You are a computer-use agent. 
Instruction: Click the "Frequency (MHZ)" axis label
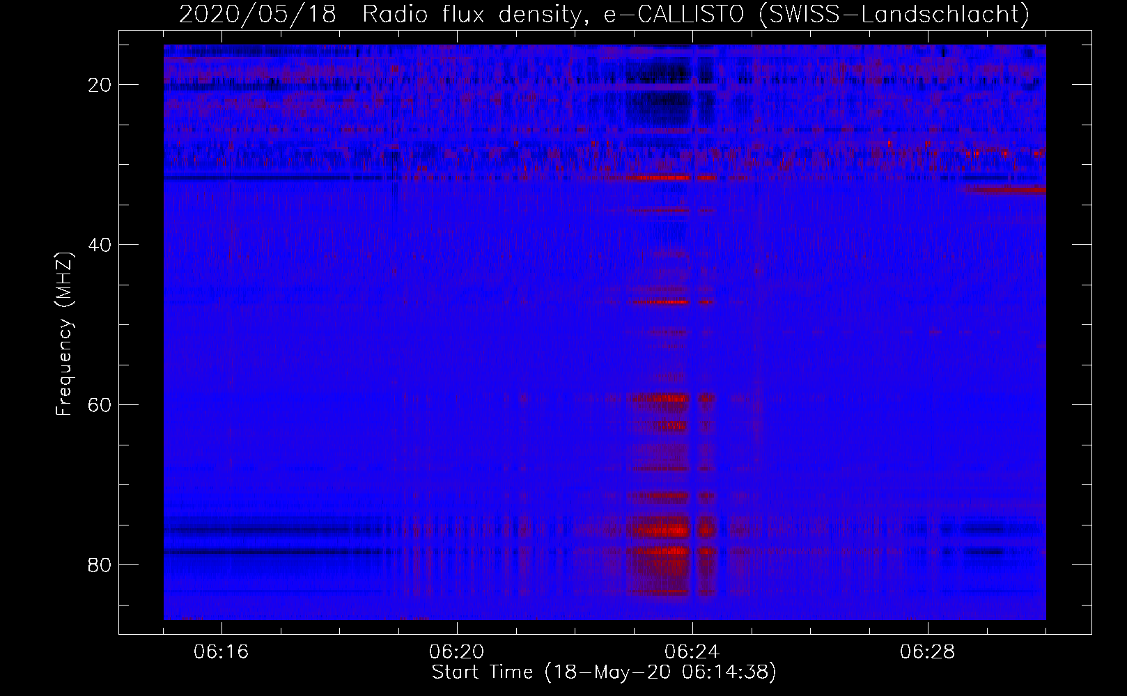coord(63,334)
